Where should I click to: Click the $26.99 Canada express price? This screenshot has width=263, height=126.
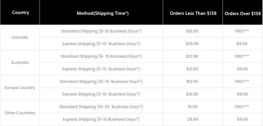192,44
